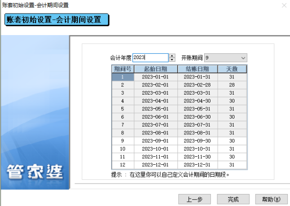Open help with the 帮助(H) button
The image size is (290, 206).
[271, 199]
